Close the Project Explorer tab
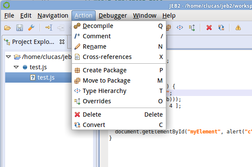 [x=62, y=42]
